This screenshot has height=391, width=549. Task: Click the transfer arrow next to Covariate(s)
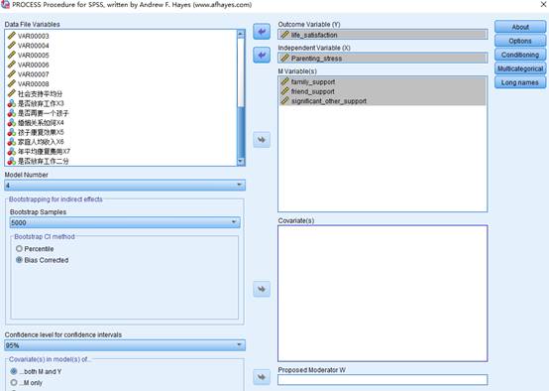(262, 289)
